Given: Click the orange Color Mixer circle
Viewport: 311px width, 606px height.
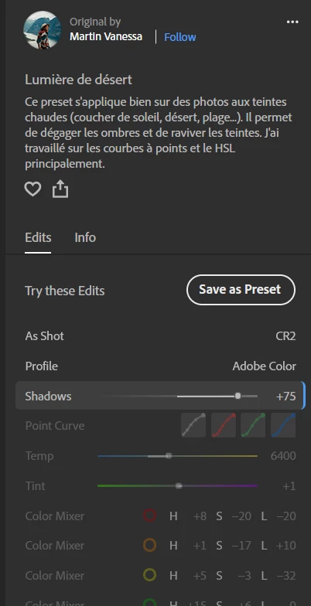Looking at the screenshot, I should point(150,546).
